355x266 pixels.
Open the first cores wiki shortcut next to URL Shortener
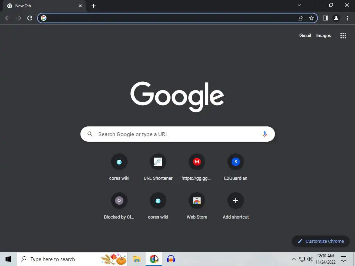click(x=119, y=167)
